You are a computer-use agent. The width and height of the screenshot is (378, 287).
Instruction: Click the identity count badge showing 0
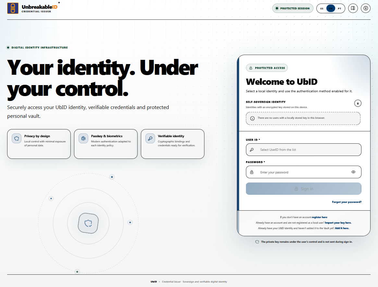tap(358, 103)
